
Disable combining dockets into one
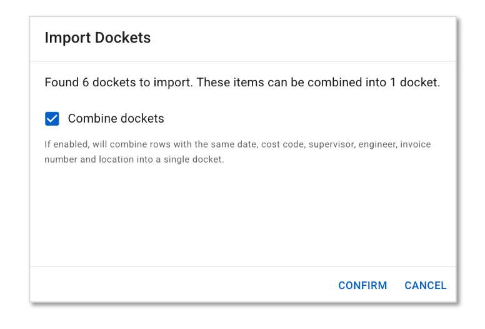(x=52, y=119)
